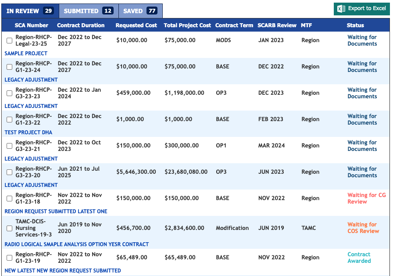Mark the Region-RHCP-G3-23-20 row checkbox
The height and width of the screenshot is (276, 393).
click(9, 172)
